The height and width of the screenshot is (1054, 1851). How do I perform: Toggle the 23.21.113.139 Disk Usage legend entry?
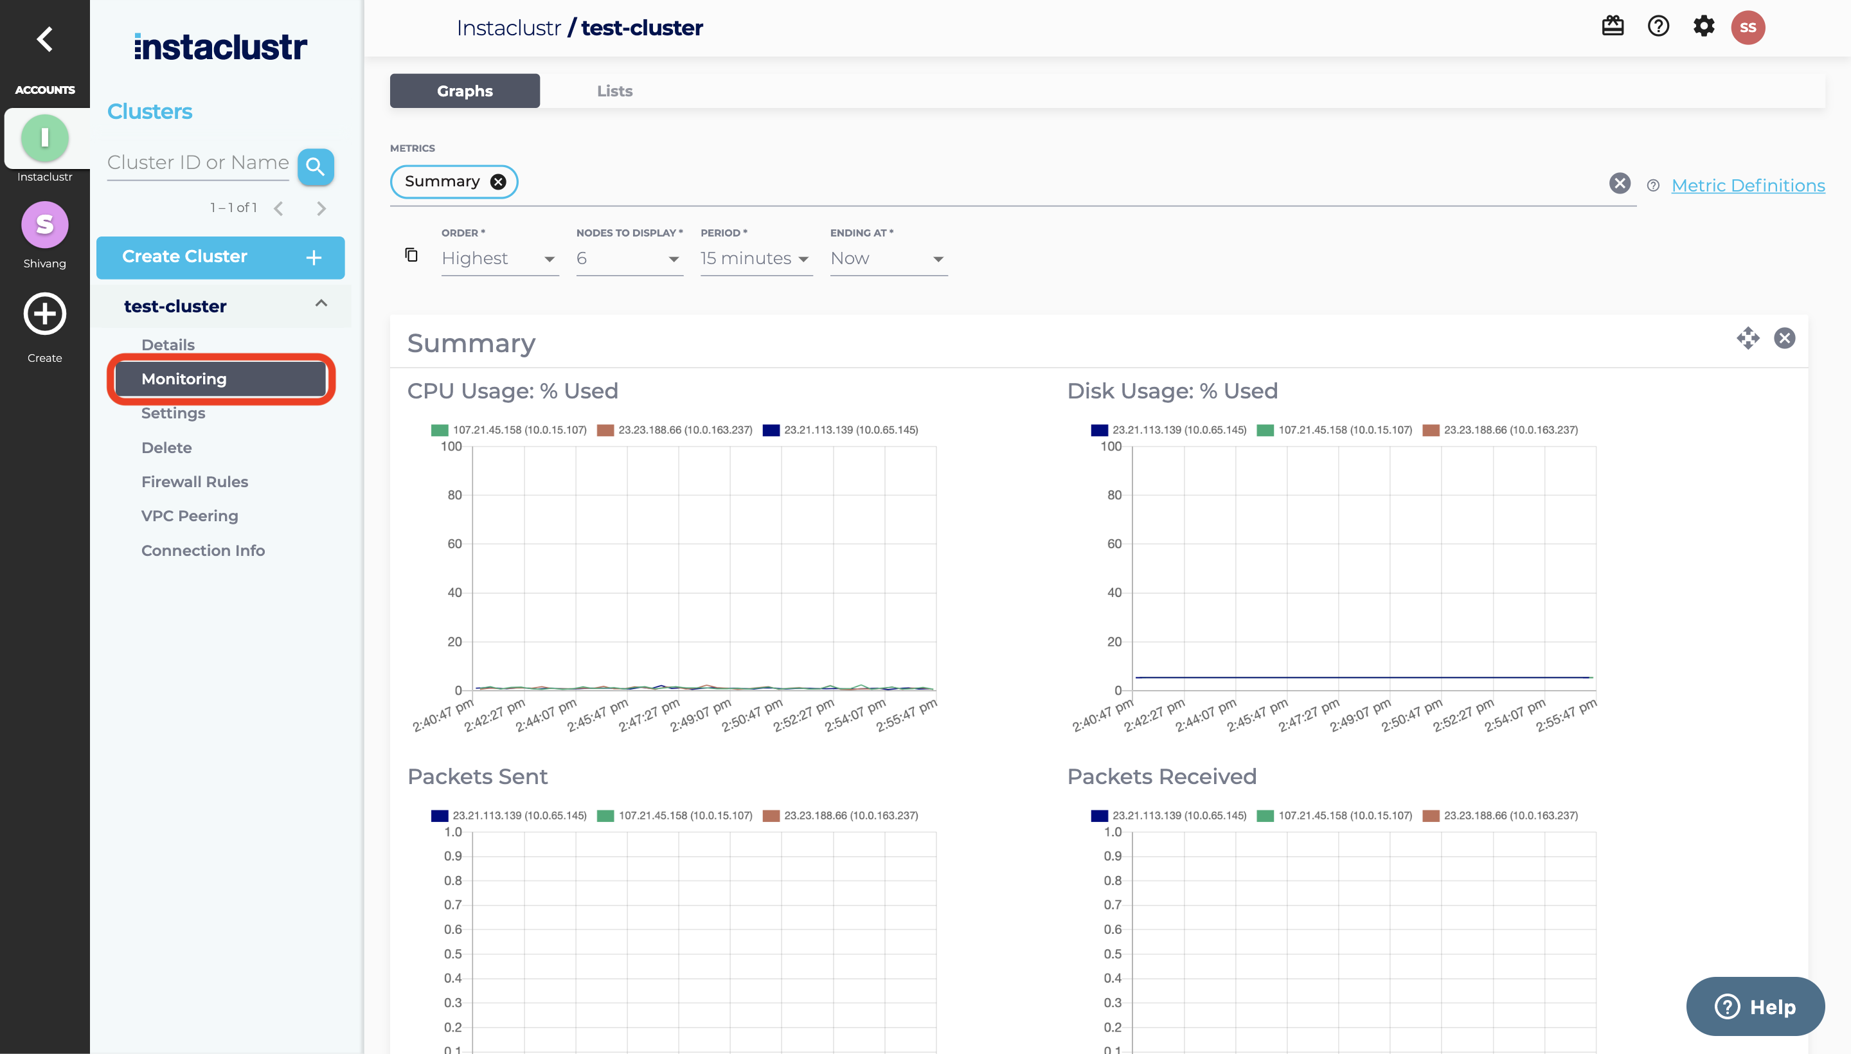[x=1169, y=430]
